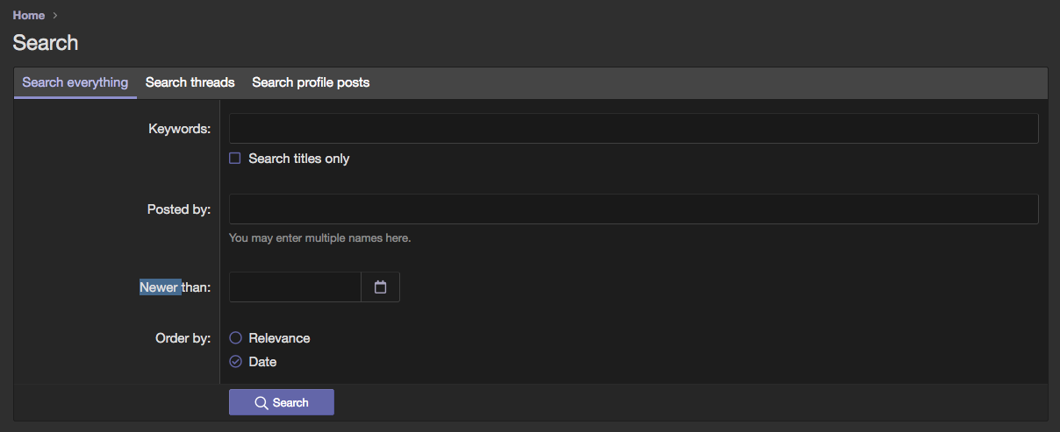Screen dimensions: 1060x432
Task: Click the Order by: label
Action: pyautogui.click(x=183, y=338)
